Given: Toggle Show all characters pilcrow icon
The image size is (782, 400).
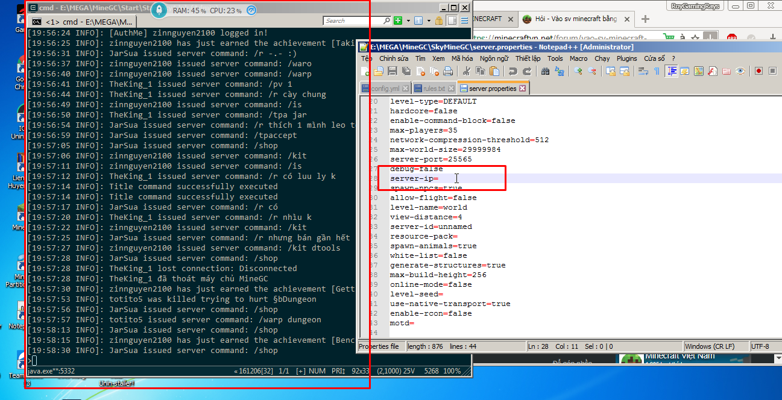Looking at the screenshot, I should coord(657,71).
